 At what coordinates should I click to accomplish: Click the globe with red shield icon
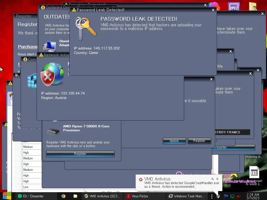pyautogui.click(x=52, y=74)
